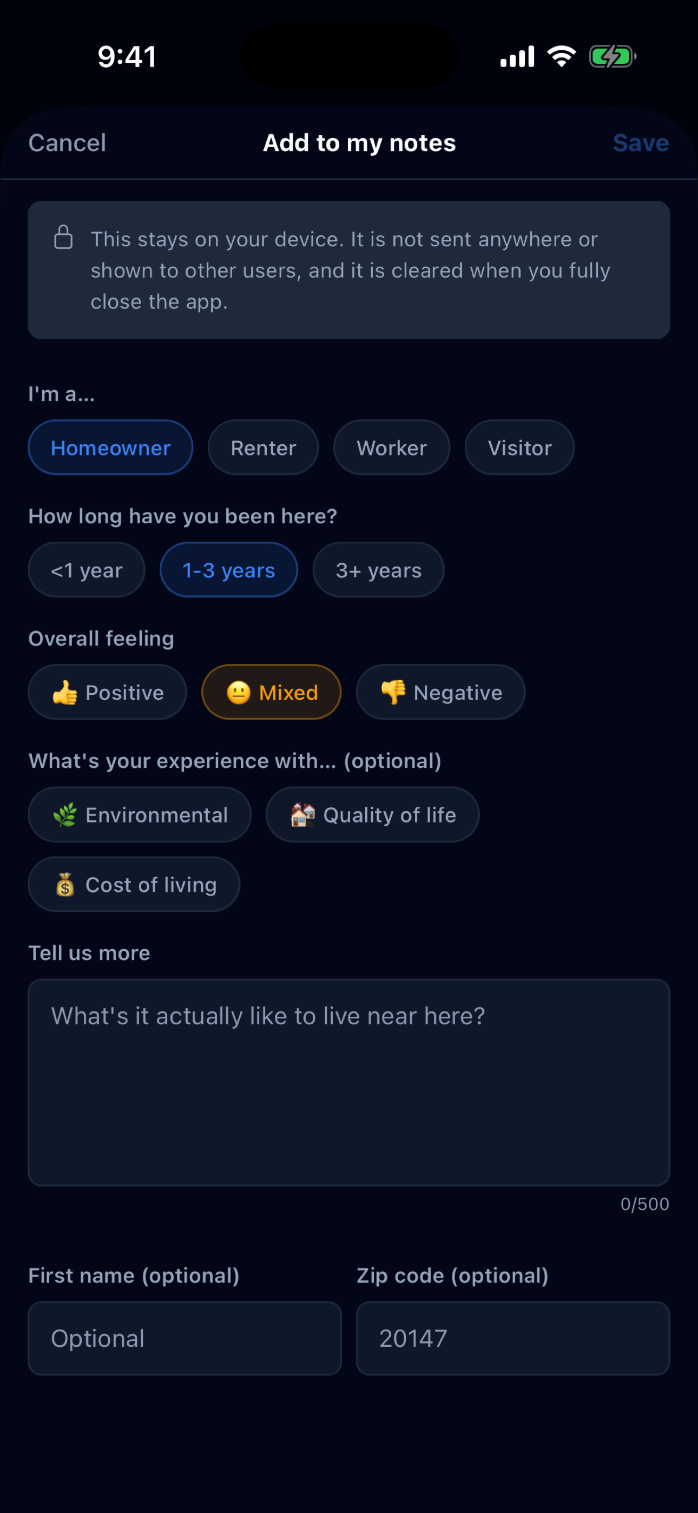Click the First name optional field
This screenshot has height=1513, width=698.
pos(185,1339)
